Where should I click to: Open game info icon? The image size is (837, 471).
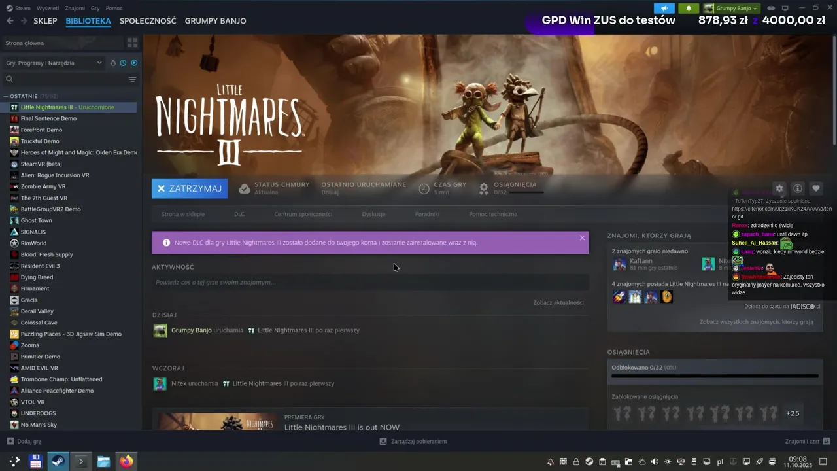pyautogui.click(x=798, y=188)
